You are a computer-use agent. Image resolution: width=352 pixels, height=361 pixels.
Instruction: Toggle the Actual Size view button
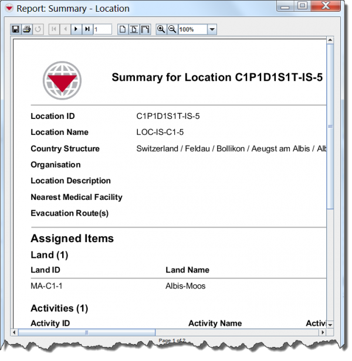coord(123,29)
